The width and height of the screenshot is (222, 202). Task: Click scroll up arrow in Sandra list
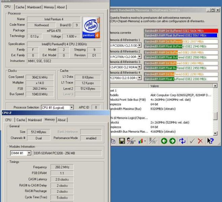click(x=215, y=86)
